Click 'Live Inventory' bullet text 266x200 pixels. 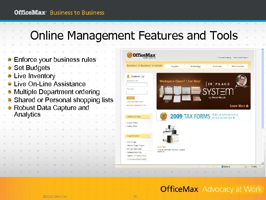[x=35, y=76]
